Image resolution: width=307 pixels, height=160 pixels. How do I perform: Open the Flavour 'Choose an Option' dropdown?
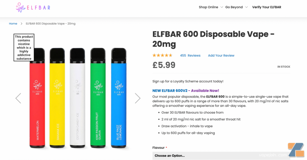pyautogui.click(x=221, y=156)
